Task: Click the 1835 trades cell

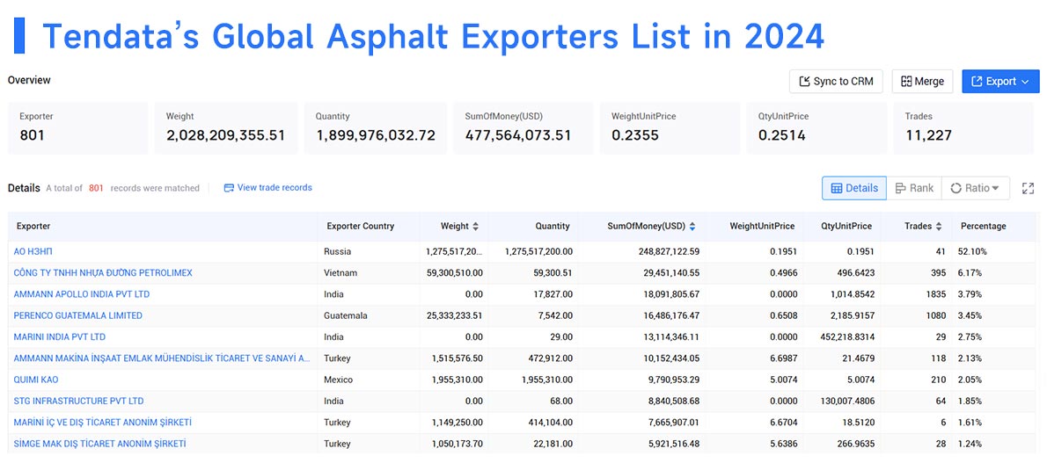Action: click(x=936, y=294)
